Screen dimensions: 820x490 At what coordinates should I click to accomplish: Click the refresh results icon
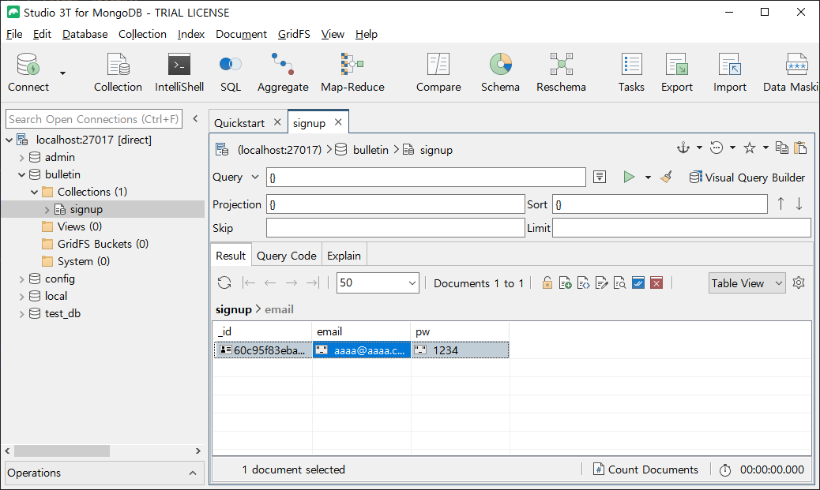(224, 282)
